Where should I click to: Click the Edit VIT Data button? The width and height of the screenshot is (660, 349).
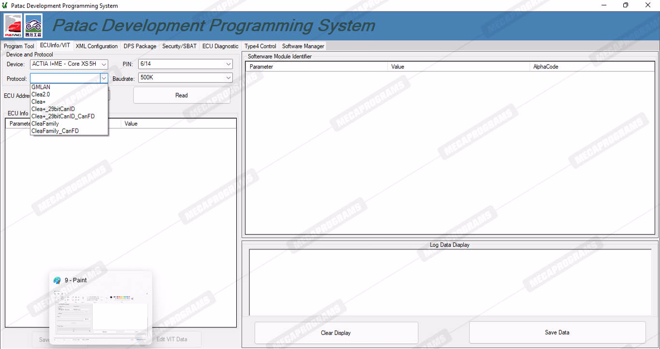172,339
